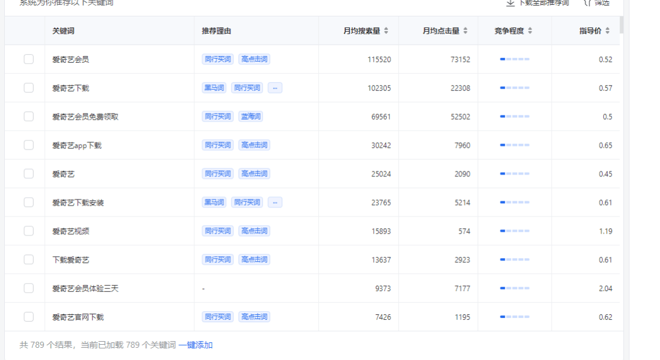
Task: Click keyword text 下载爱奇艺
Action: (x=71, y=259)
